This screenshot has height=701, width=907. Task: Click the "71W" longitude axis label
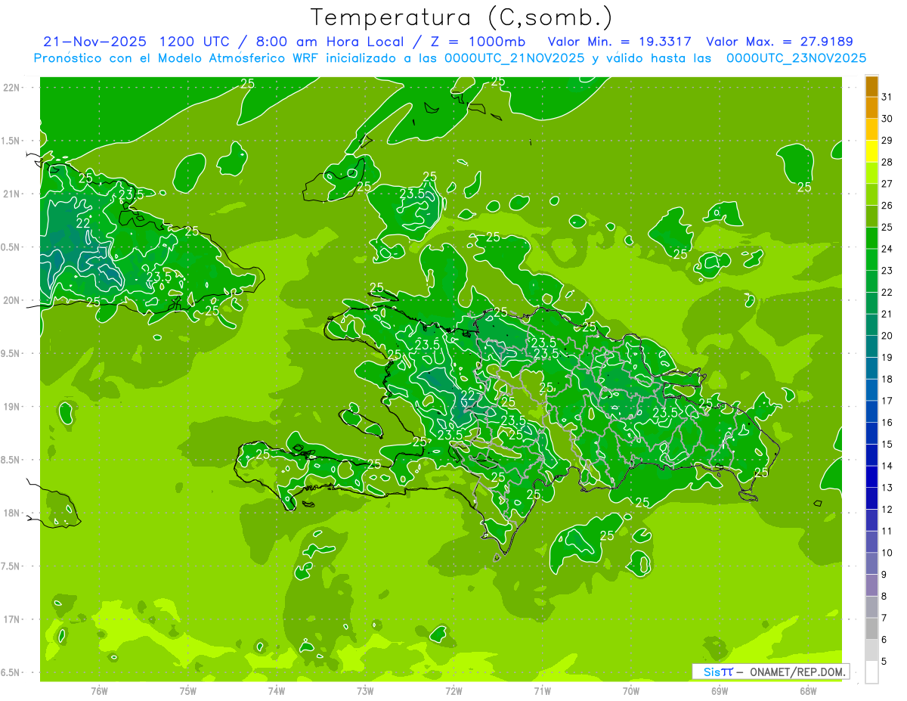(x=542, y=691)
